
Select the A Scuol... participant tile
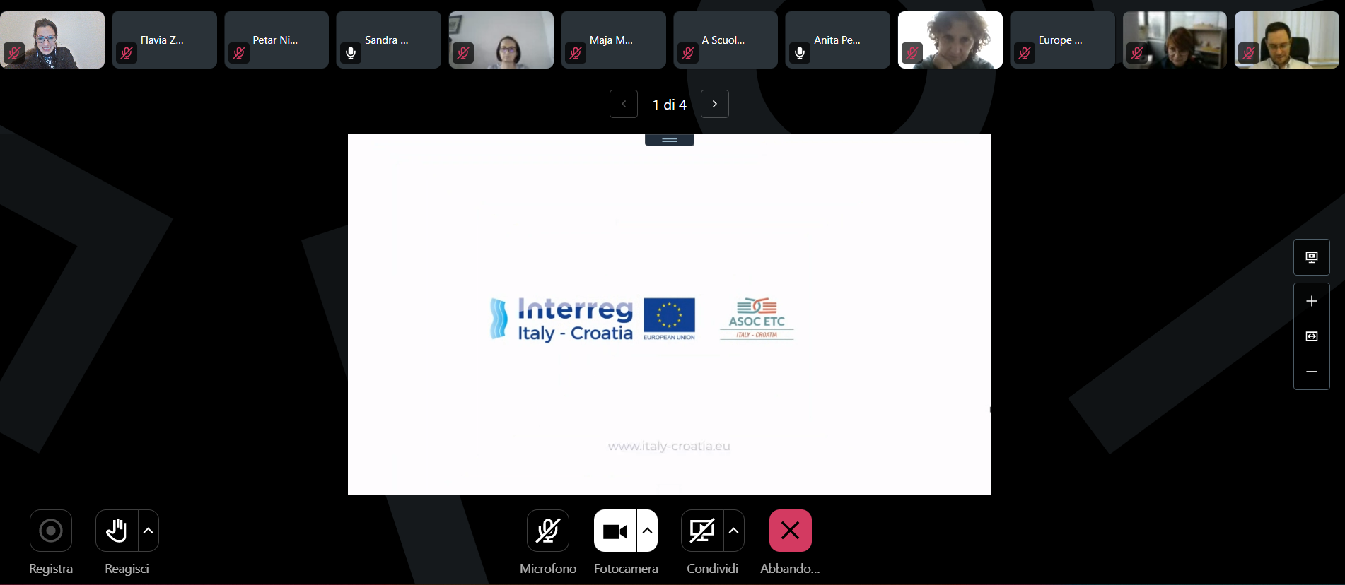click(x=726, y=40)
